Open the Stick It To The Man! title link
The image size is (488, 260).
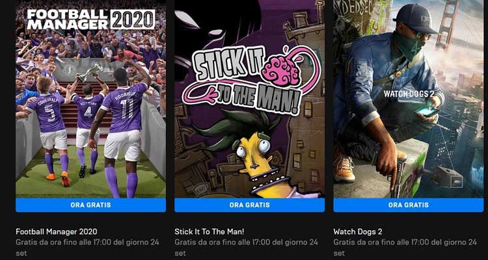210,231
